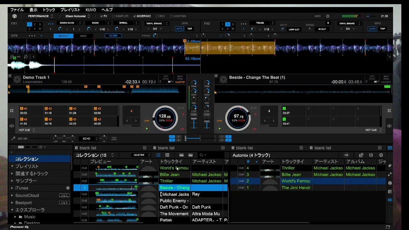Open the 2Deck Horizontal layout dropdown
409x230 pixels.
78,16
